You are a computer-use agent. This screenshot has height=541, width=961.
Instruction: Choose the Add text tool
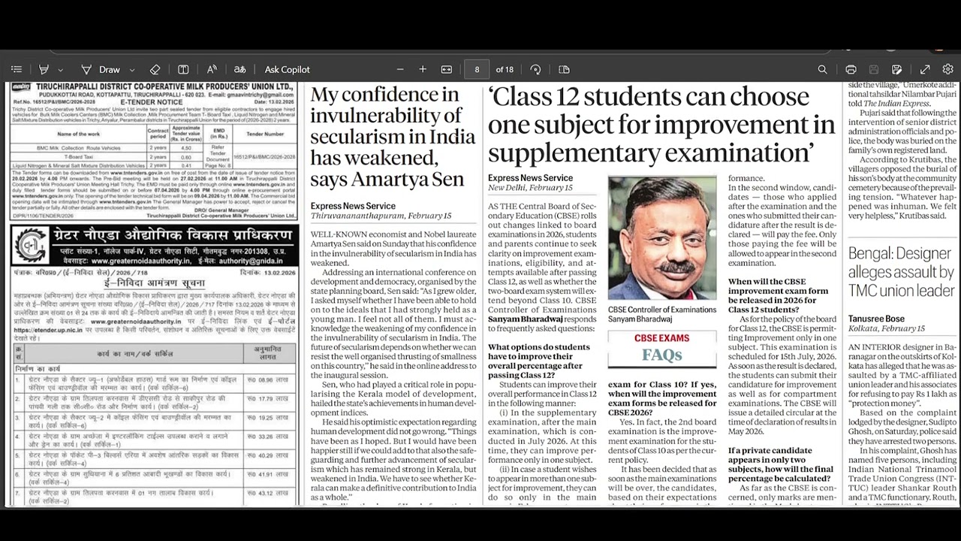(183, 69)
